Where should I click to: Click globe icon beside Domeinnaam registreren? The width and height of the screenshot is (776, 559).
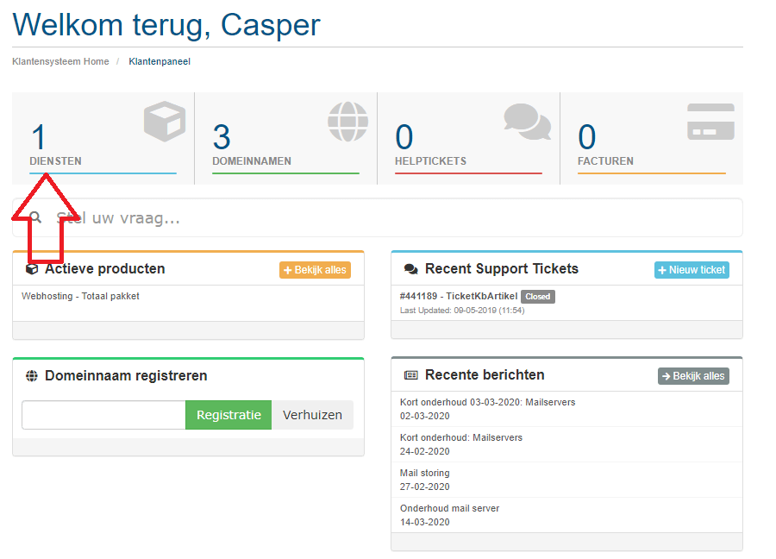(32, 376)
